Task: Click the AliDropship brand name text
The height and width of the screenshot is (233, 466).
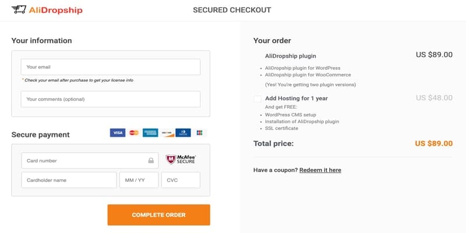Action: point(55,10)
